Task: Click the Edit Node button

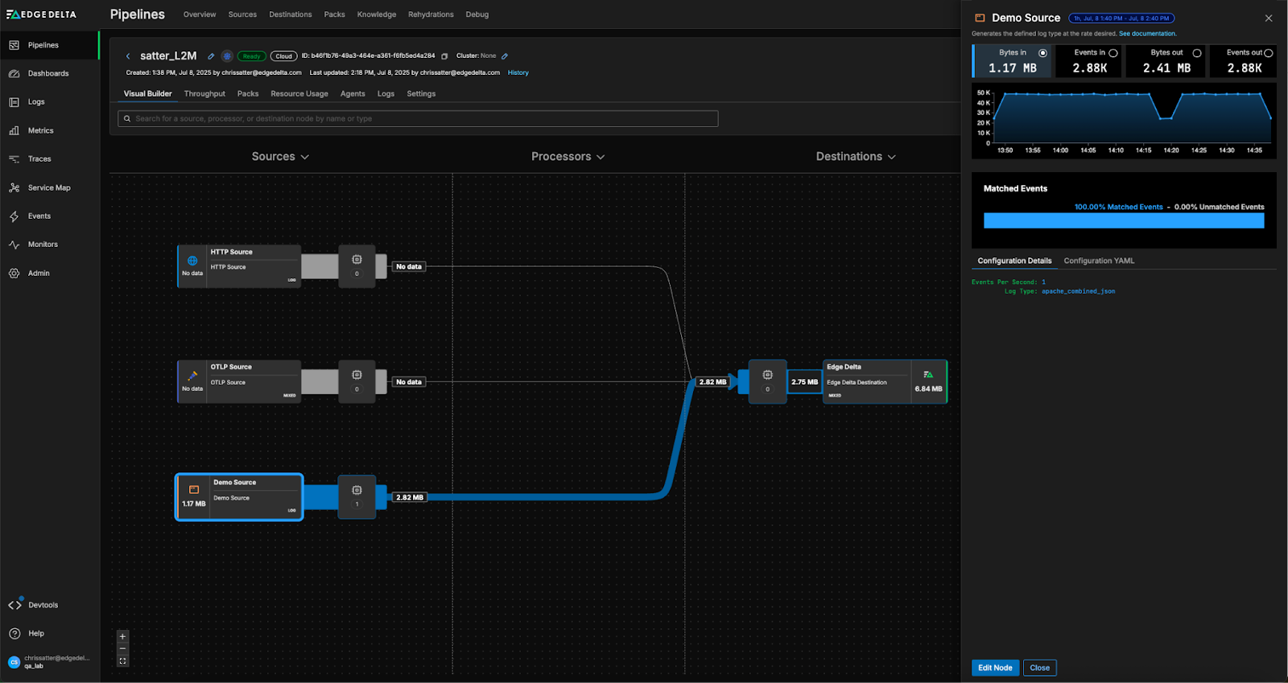Action: click(x=995, y=668)
